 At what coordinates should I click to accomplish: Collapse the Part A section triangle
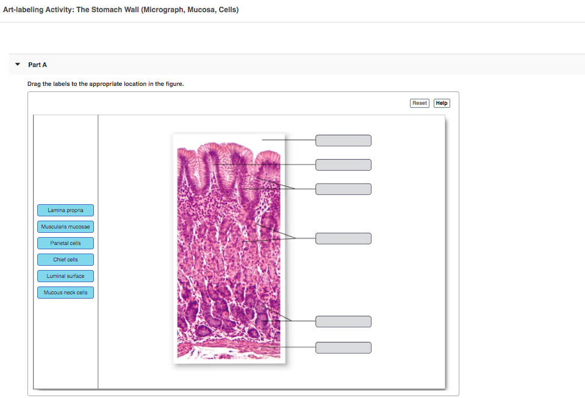[x=18, y=65]
